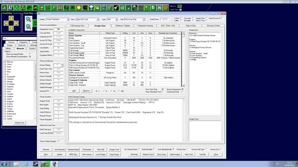
Task: Check the Supply Ship checkbox
Action: 207,18
